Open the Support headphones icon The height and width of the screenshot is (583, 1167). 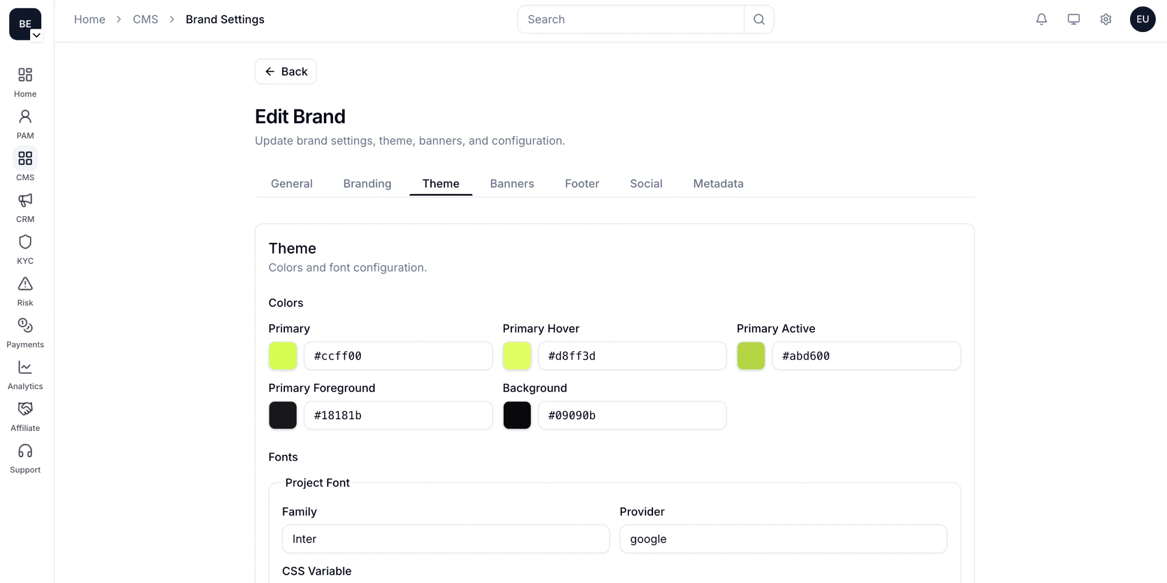25,451
